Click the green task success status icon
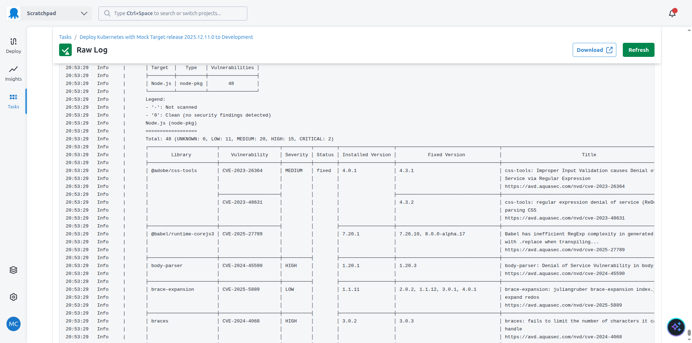The height and width of the screenshot is (343, 692). click(65, 50)
